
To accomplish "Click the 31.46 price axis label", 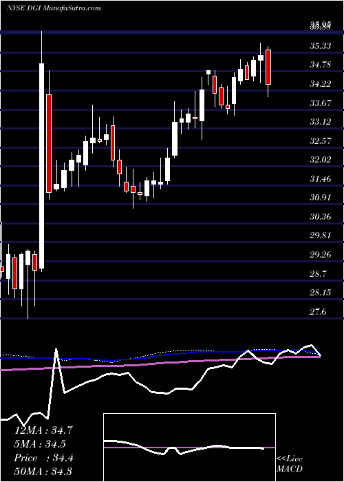I will pos(320,178).
